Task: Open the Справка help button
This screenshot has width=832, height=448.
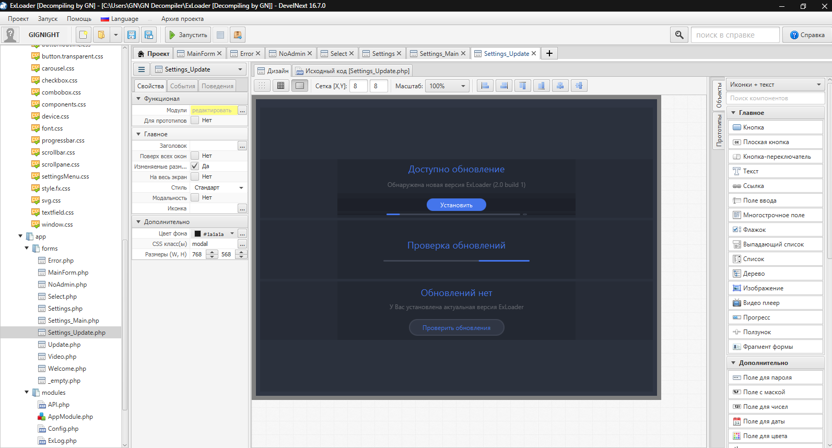Action: (x=807, y=35)
